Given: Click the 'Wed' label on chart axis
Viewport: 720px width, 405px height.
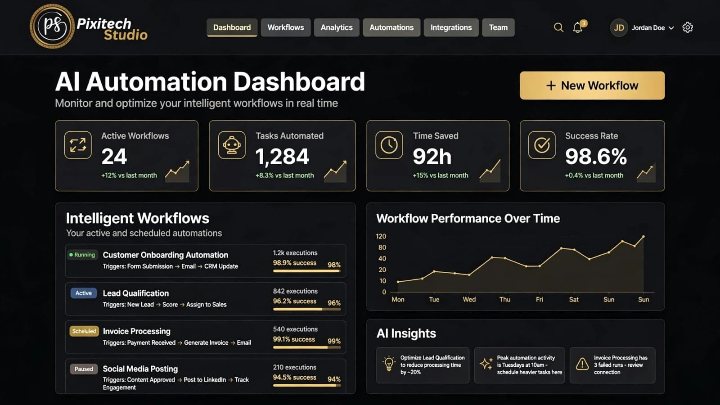Looking at the screenshot, I should click(469, 299).
